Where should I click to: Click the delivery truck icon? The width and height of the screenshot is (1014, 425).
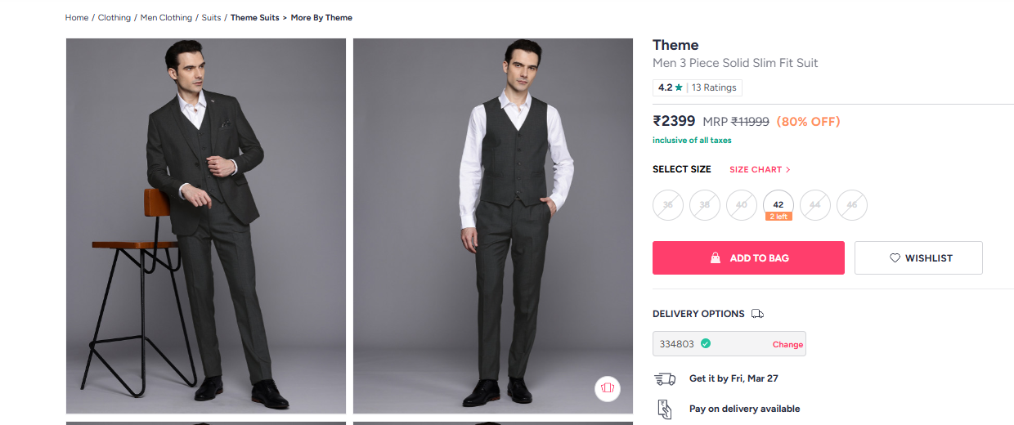tap(757, 314)
